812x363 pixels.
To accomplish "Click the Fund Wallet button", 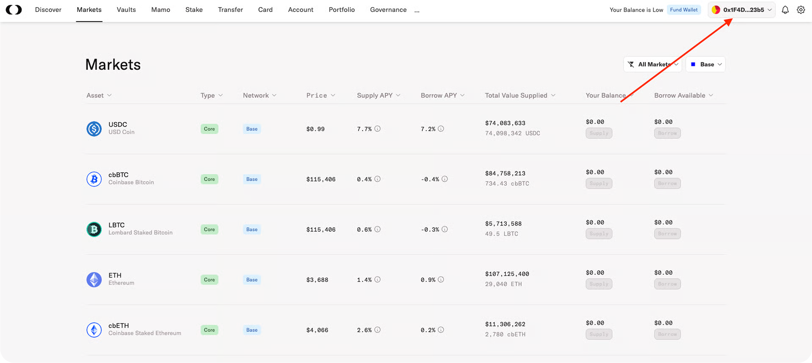I will 683,10.
